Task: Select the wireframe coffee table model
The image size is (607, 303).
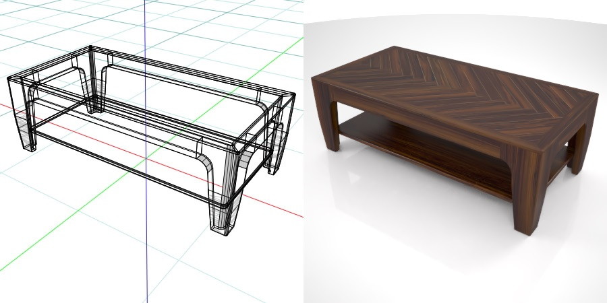Action: pyautogui.click(x=151, y=139)
